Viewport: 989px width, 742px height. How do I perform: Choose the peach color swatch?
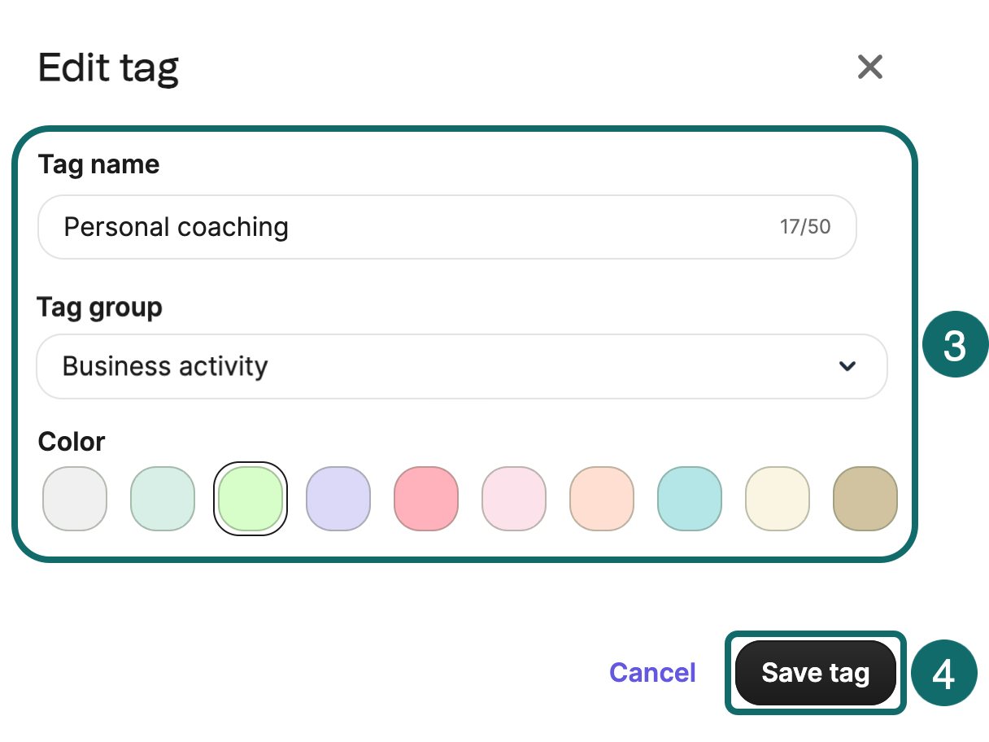tap(602, 499)
